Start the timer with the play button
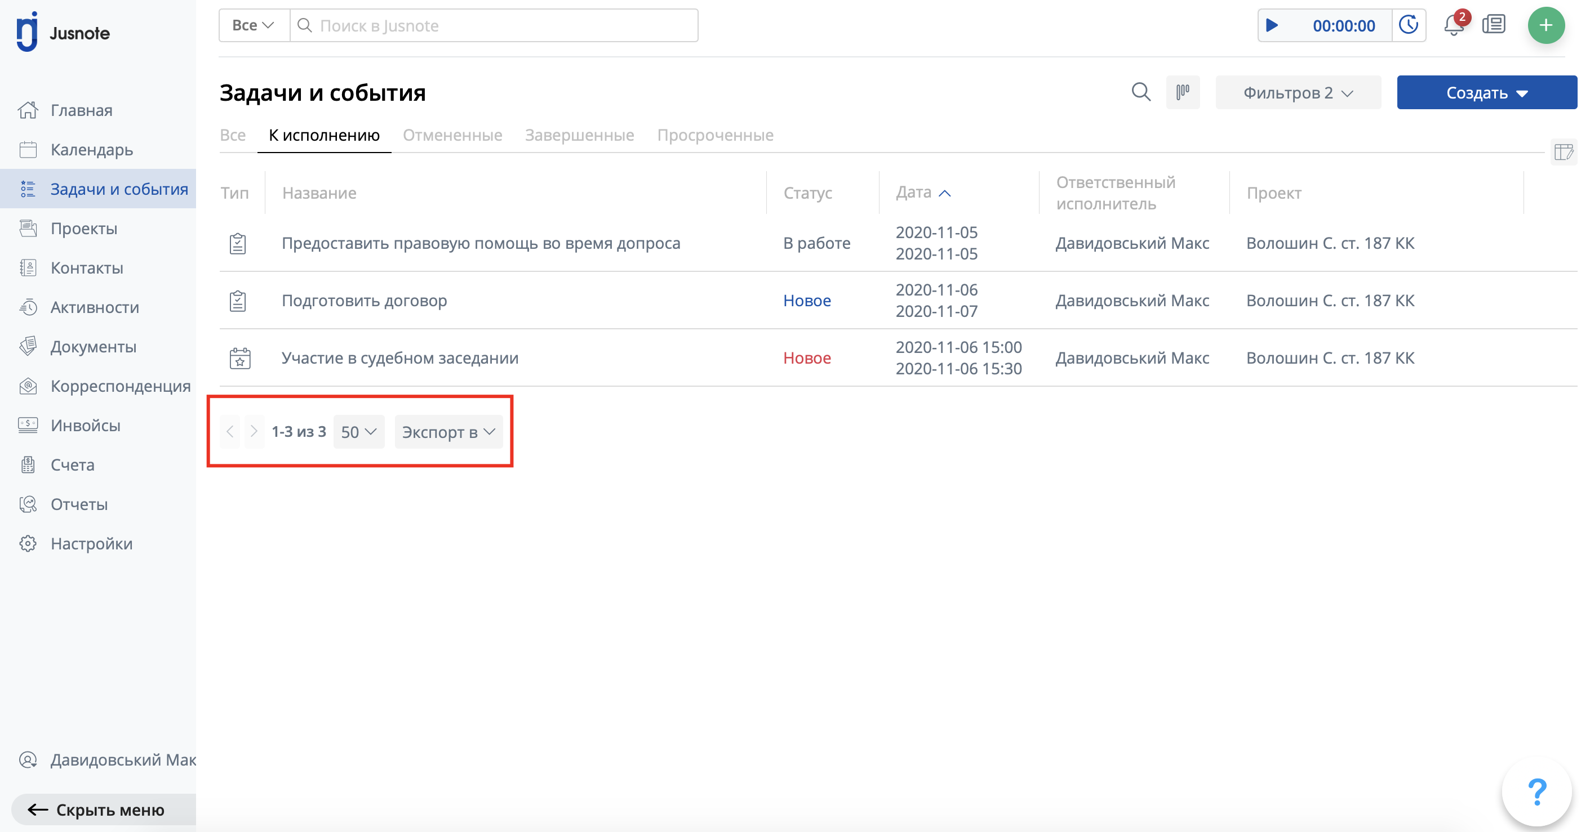This screenshot has height=832, width=1590. pyautogui.click(x=1272, y=25)
